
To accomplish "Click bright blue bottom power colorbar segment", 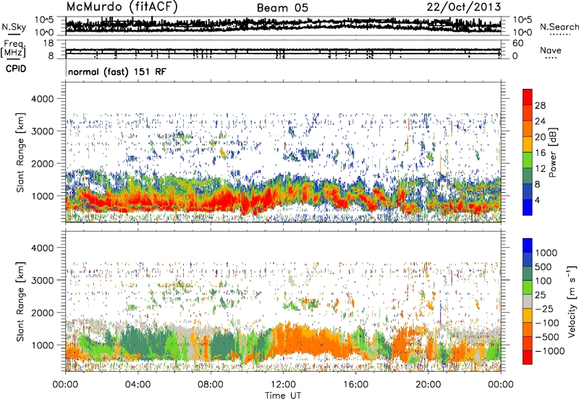I will [528, 207].
